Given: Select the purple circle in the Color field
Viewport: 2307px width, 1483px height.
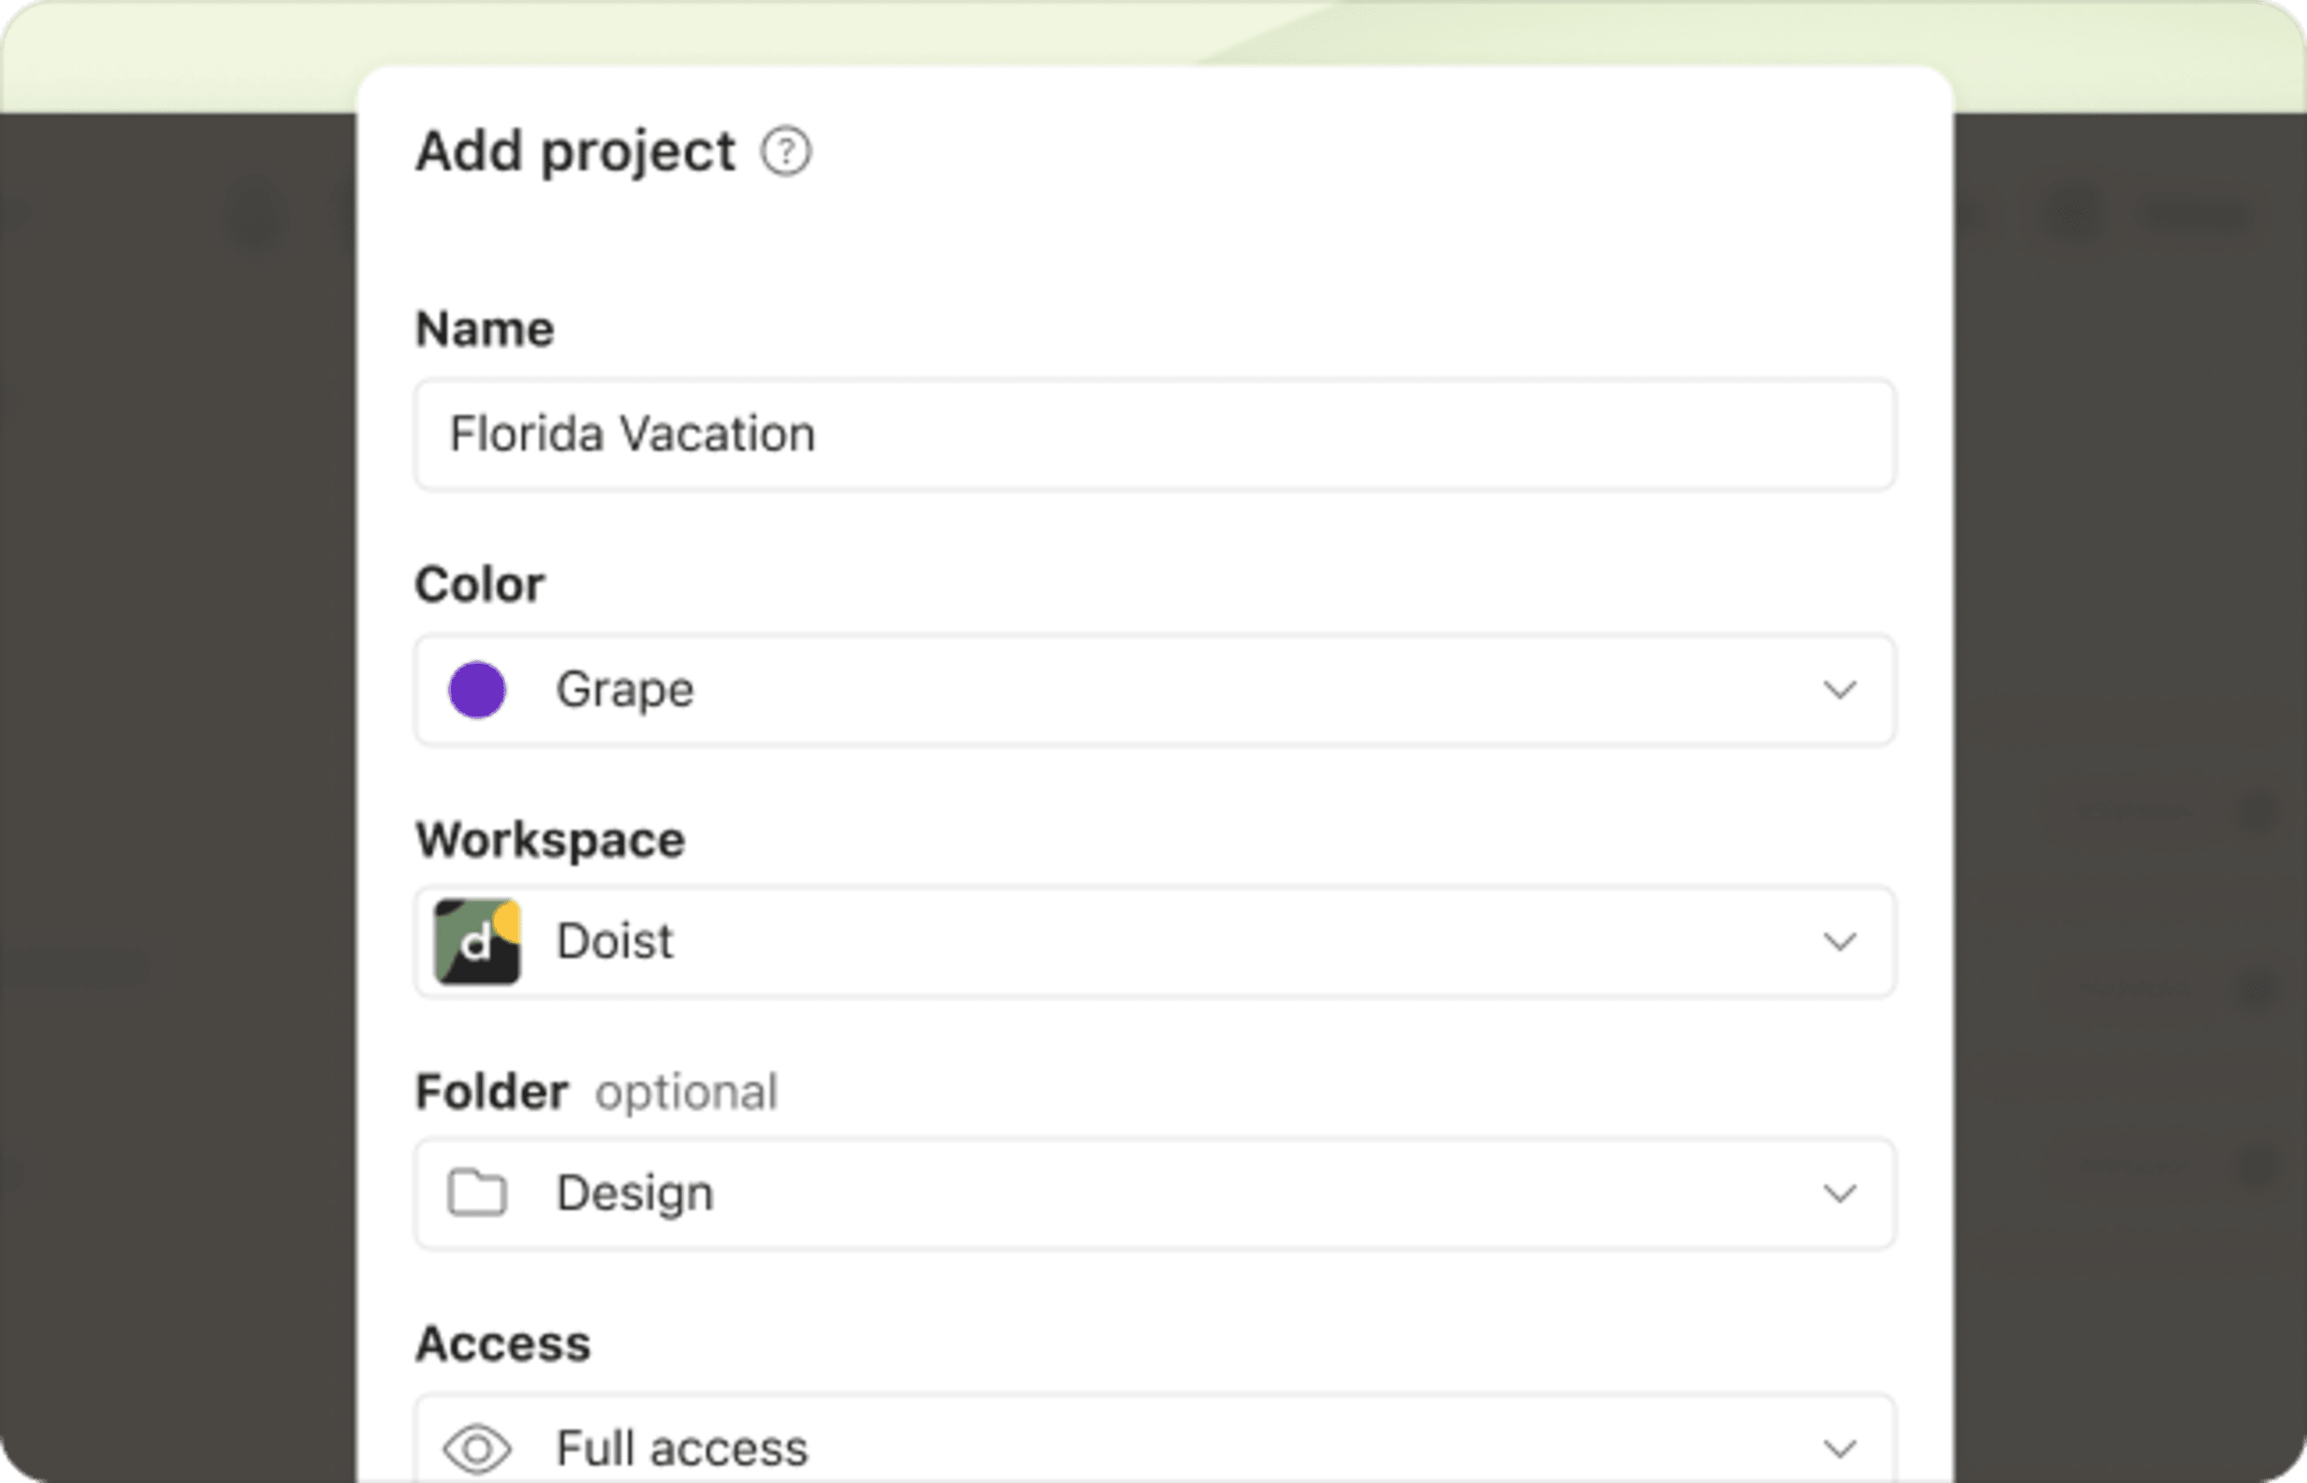Looking at the screenshot, I should pos(477,689).
